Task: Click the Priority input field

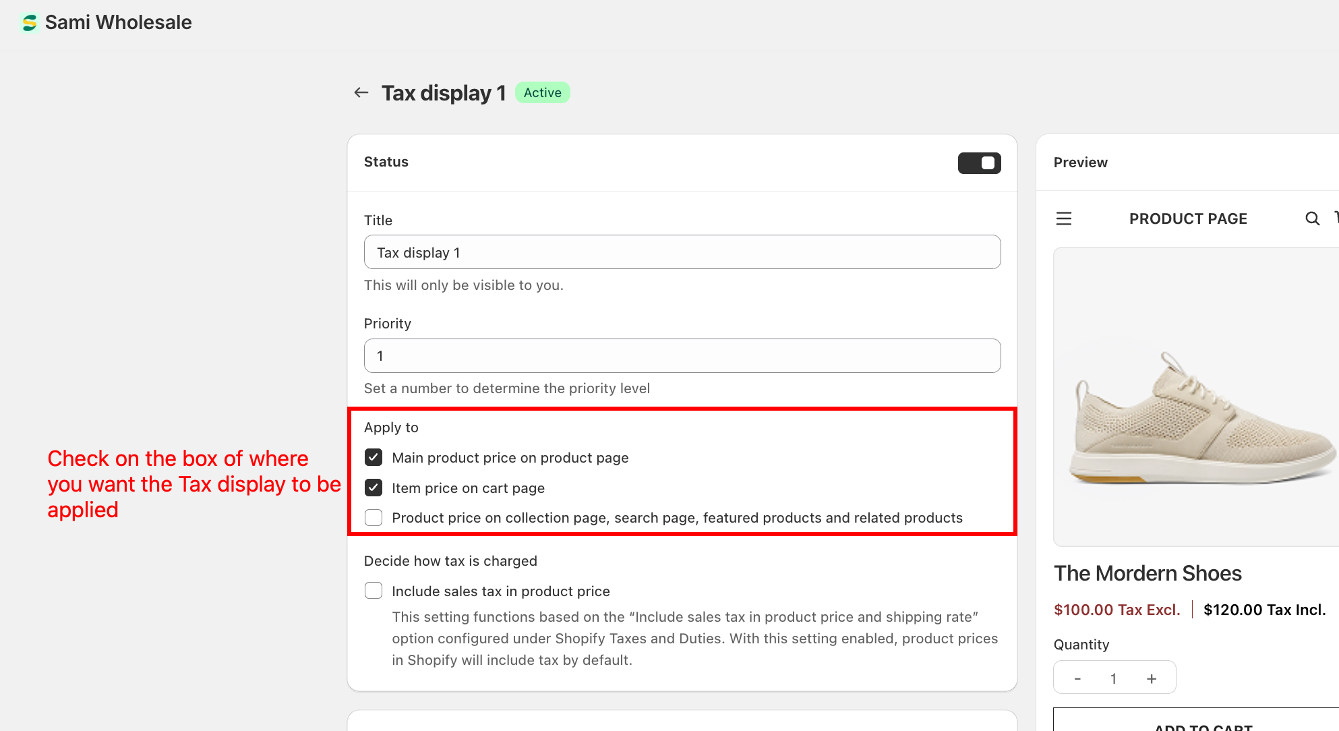Action: pyautogui.click(x=682, y=355)
